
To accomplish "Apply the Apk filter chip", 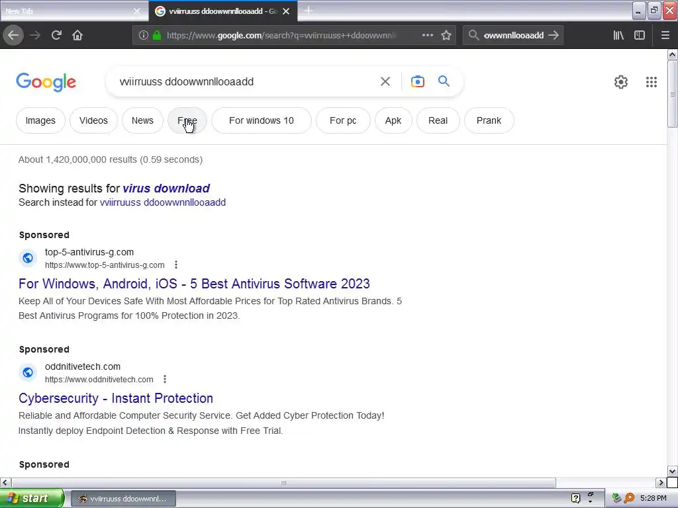I will pyautogui.click(x=393, y=120).
